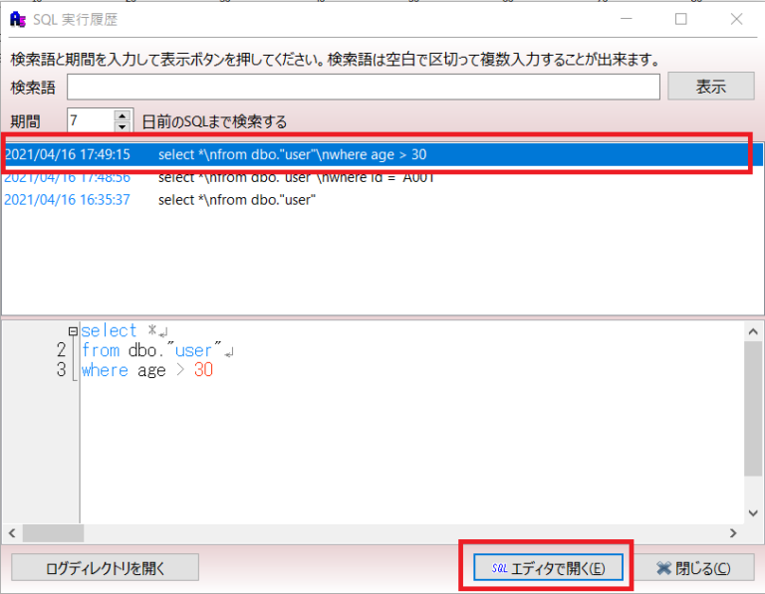This screenshot has width=765, height=594.
Task: Click the 期間 number field showing 7
Action: (90, 121)
